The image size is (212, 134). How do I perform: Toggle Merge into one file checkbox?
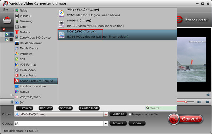pyautogui.click(x=130, y=114)
